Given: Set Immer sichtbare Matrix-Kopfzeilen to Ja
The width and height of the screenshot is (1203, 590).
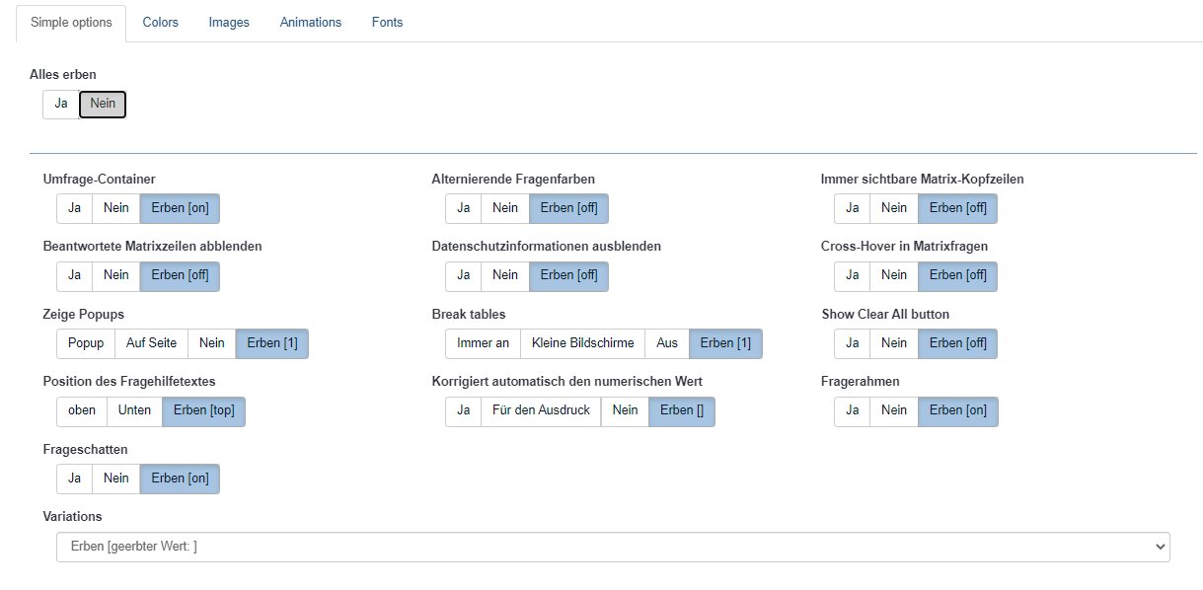Looking at the screenshot, I should coord(852,208).
